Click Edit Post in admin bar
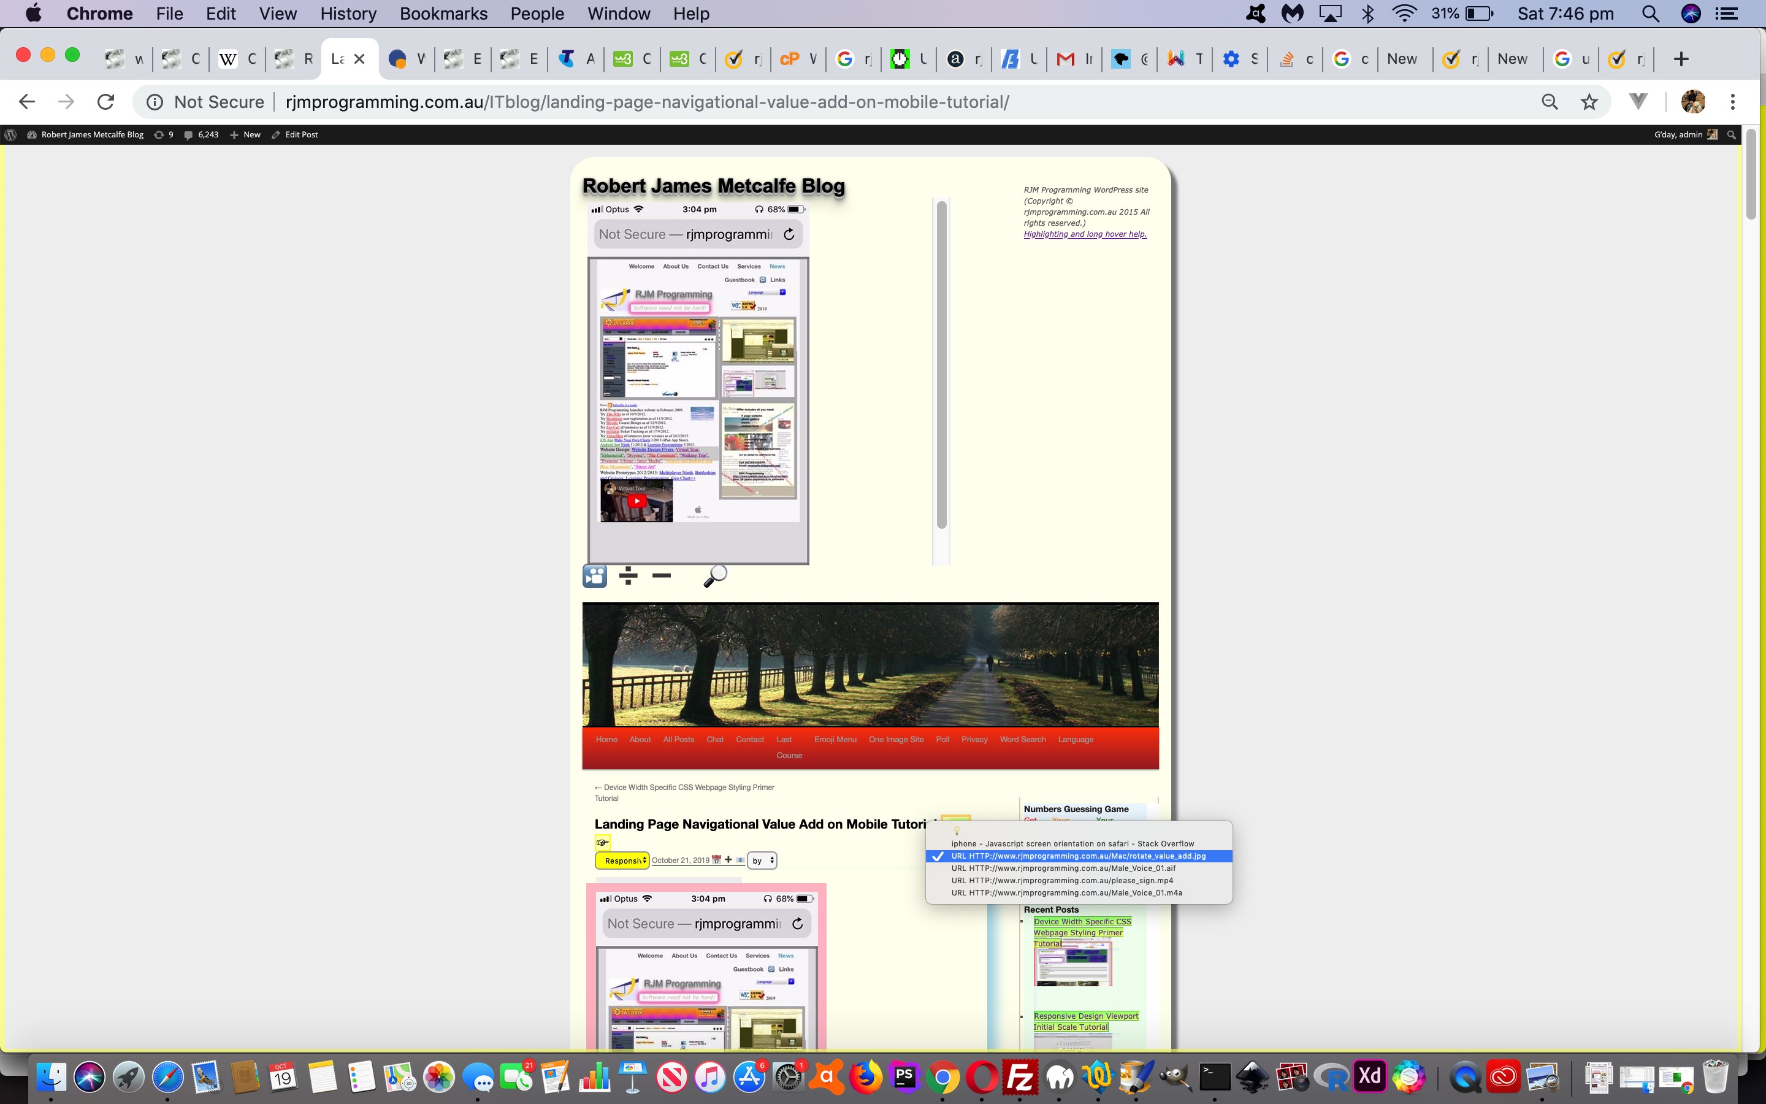1766x1104 pixels. point(295,134)
